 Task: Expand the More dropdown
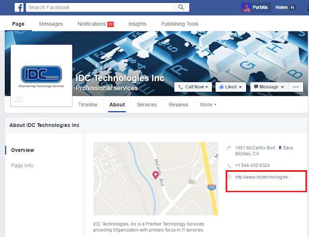(x=208, y=104)
